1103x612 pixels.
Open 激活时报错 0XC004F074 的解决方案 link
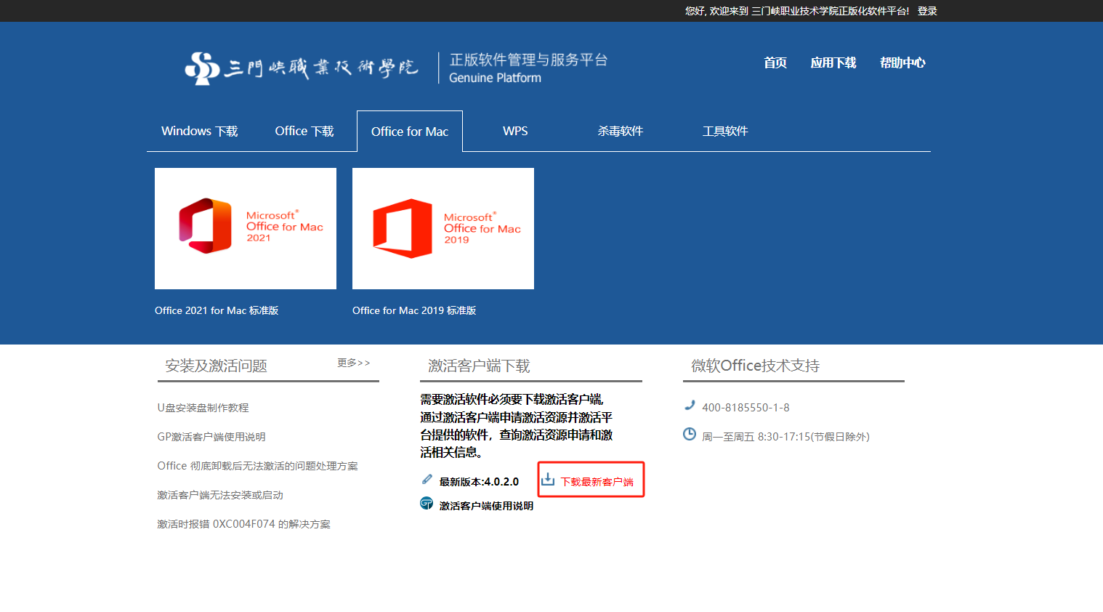[244, 524]
